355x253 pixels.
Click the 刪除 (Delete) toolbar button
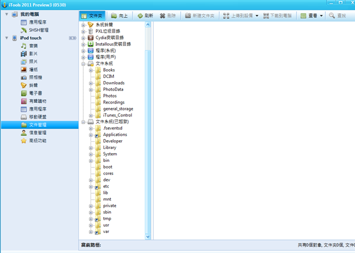pos(168,15)
